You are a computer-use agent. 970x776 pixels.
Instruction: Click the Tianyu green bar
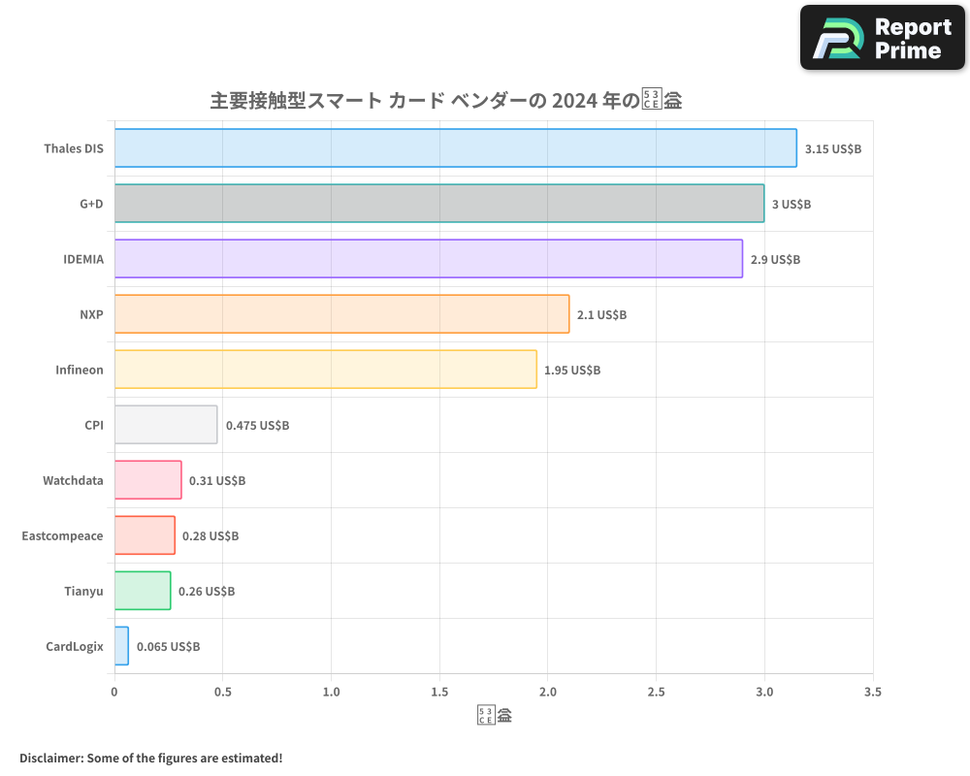(142, 591)
